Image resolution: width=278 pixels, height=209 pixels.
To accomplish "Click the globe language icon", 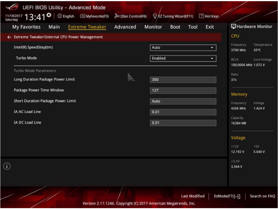I will [60, 16].
